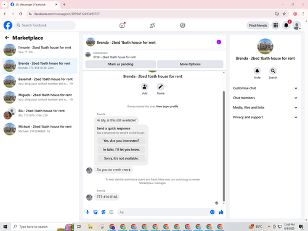Open Chrome three-dot menu
Image resolution: width=308 pixels, height=231 pixels.
(303, 14)
